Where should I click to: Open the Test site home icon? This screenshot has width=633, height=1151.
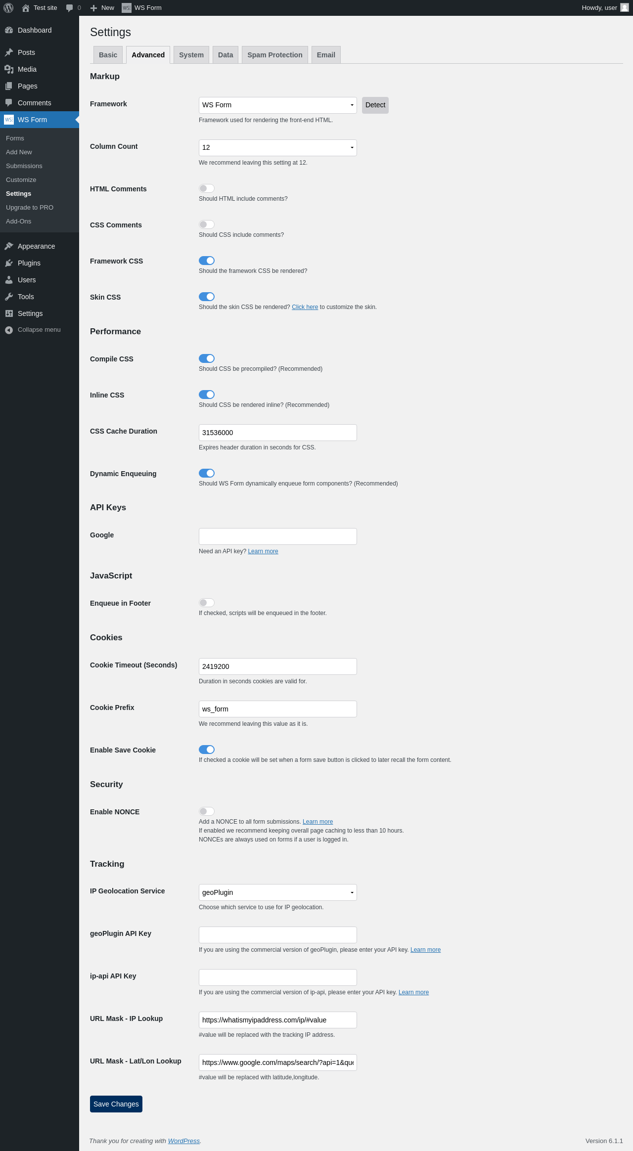pyautogui.click(x=26, y=8)
